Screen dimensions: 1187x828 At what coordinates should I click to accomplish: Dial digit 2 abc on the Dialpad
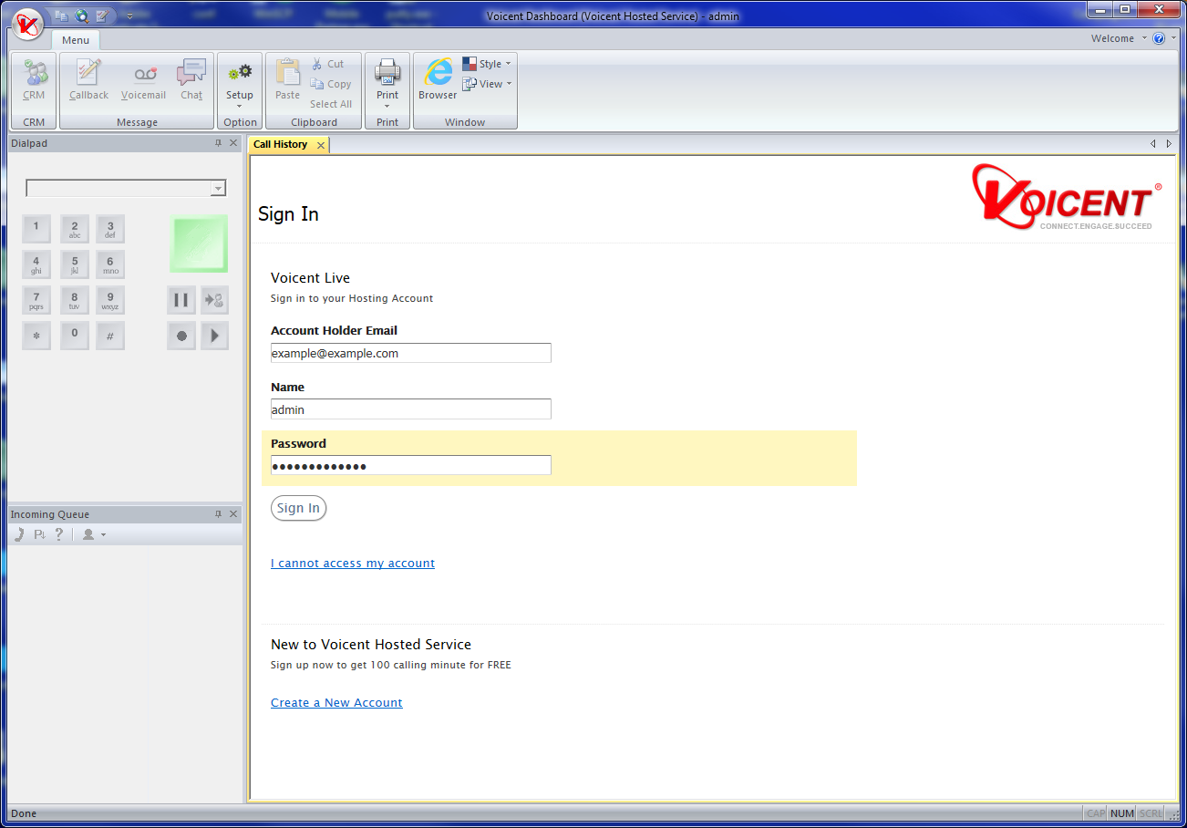coord(75,228)
